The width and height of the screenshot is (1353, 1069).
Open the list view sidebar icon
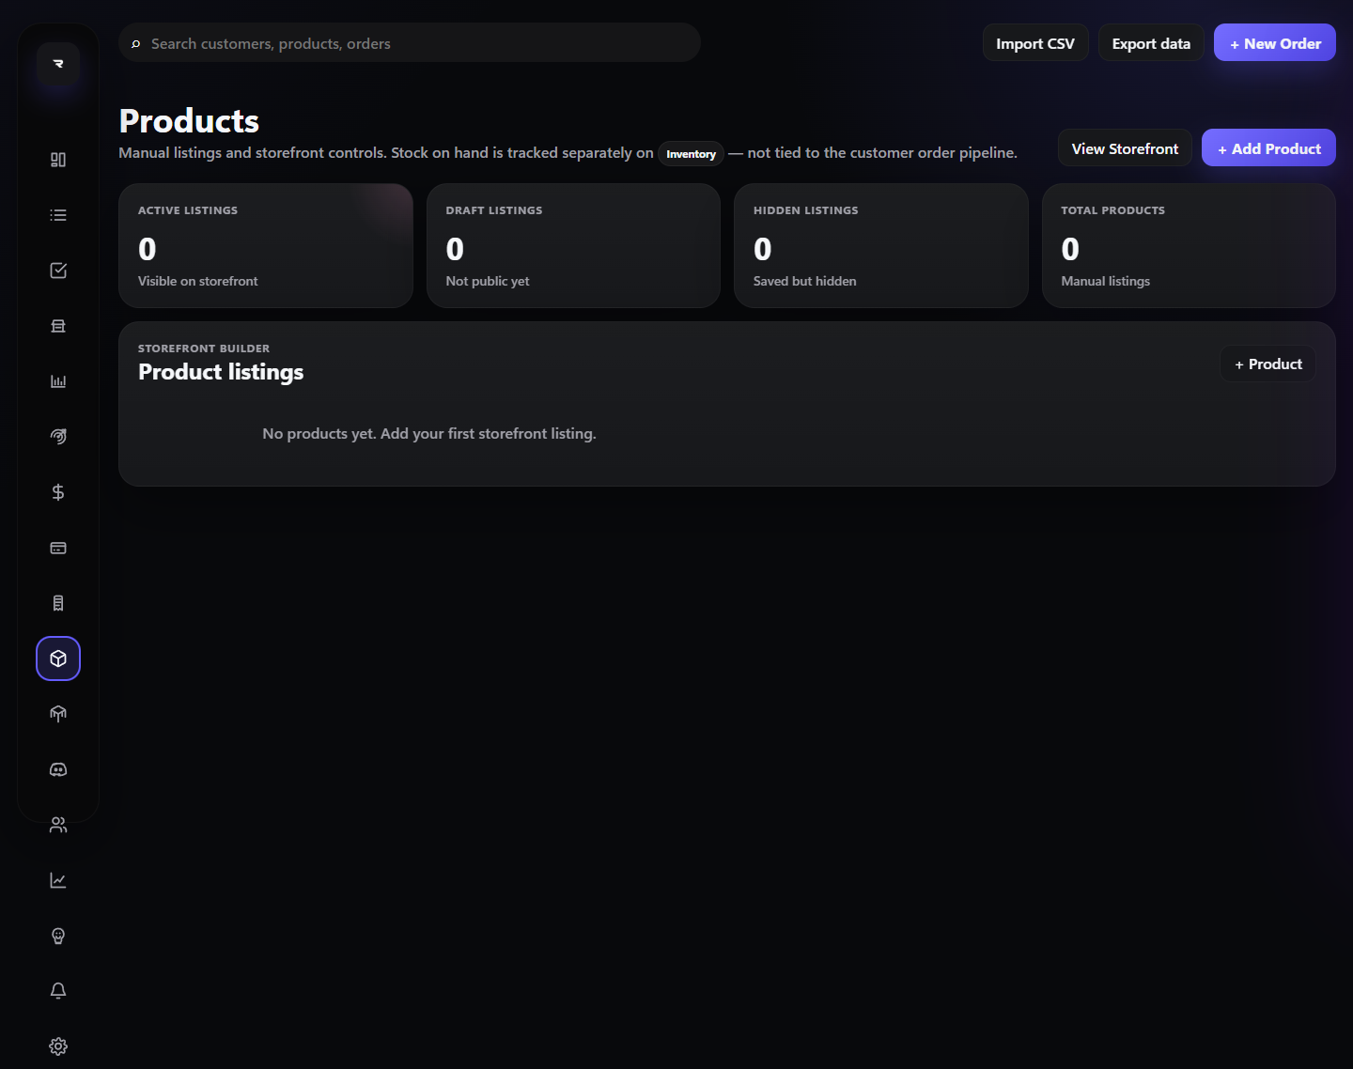pyautogui.click(x=58, y=215)
